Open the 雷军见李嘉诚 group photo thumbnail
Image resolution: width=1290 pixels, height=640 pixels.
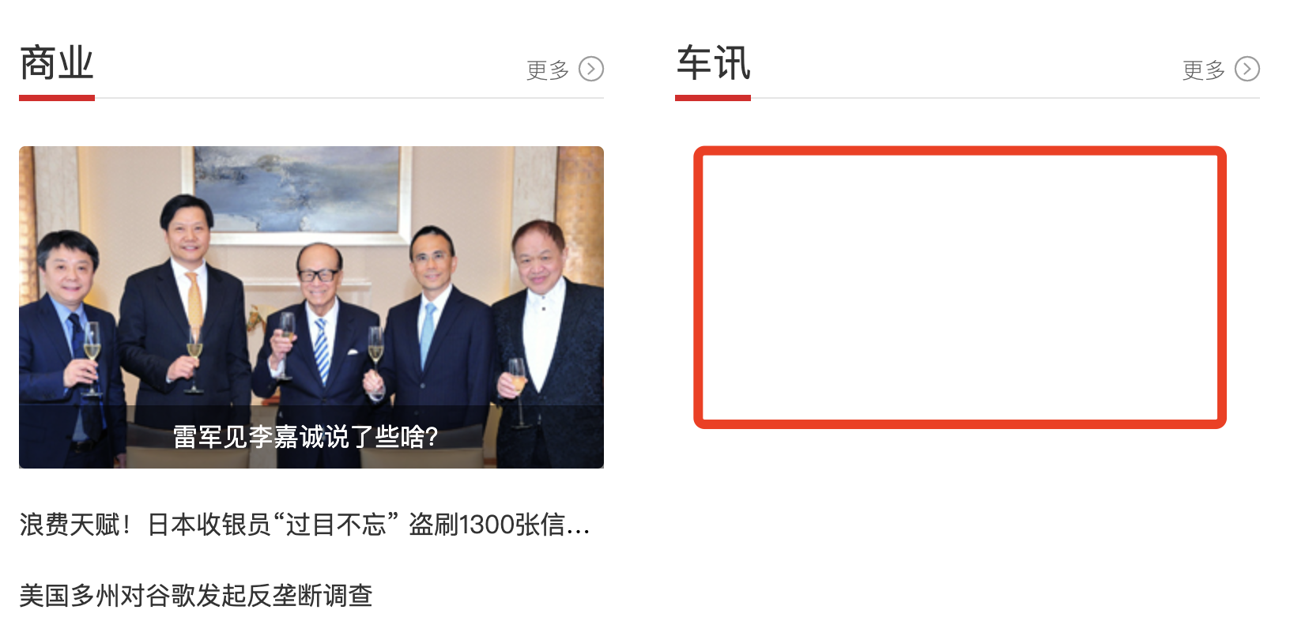(311, 307)
